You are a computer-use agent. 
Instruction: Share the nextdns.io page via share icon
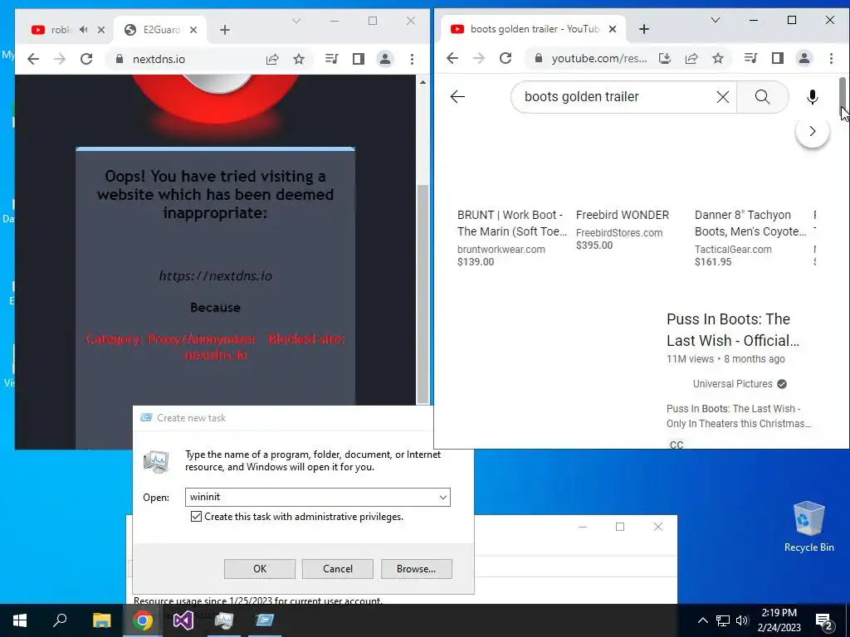coord(272,59)
